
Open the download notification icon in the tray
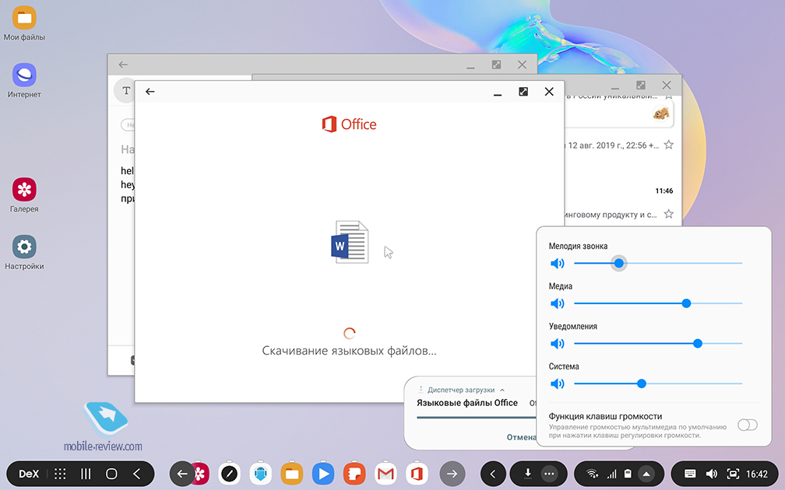pos(528,474)
